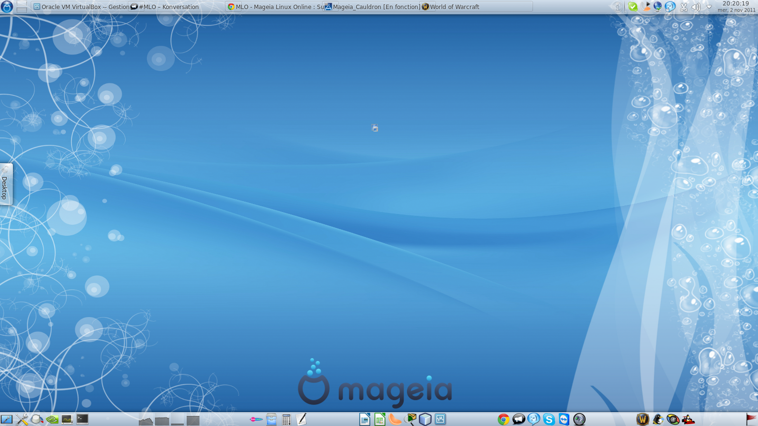Open the Konsole terminal launcher

pyautogui.click(x=82, y=419)
